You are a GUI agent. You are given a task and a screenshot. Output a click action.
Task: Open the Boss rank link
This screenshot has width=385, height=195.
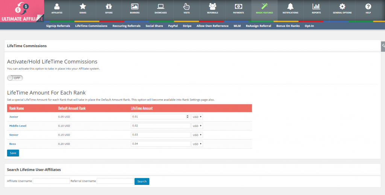pyautogui.click(x=12, y=144)
